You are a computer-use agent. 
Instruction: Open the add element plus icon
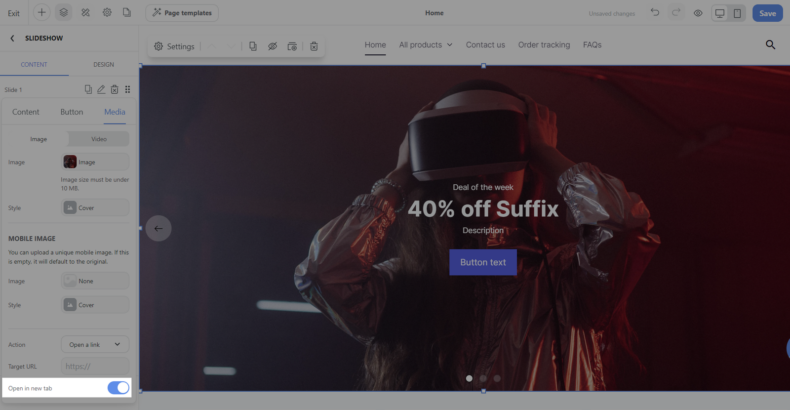click(x=42, y=13)
